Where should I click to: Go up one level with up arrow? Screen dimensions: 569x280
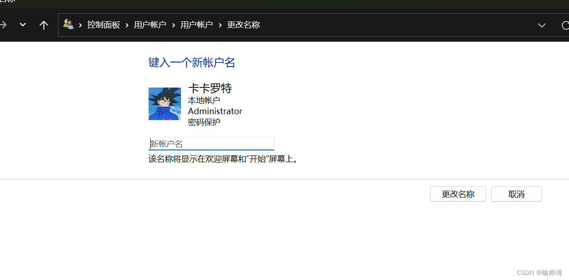(43, 25)
